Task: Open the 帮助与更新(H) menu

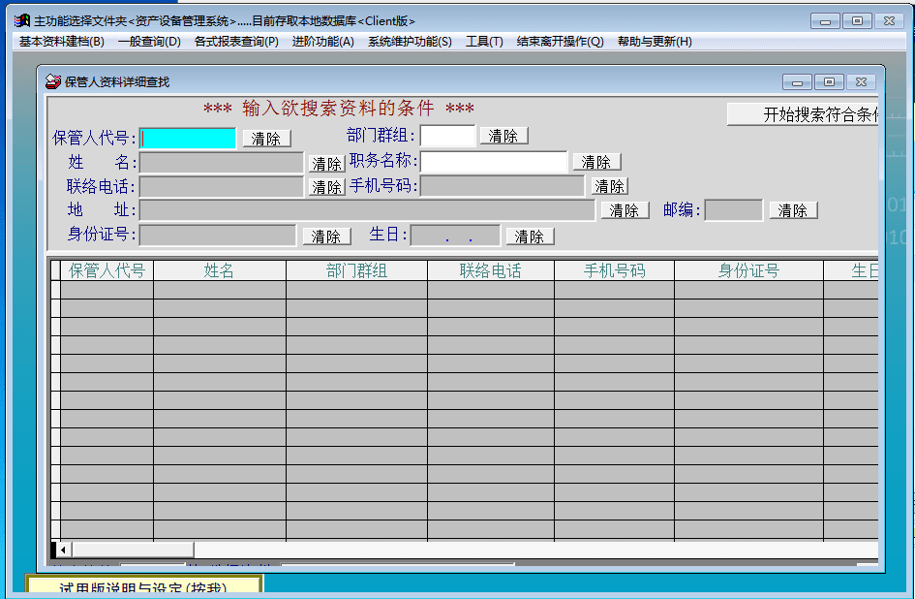Action: (655, 42)
